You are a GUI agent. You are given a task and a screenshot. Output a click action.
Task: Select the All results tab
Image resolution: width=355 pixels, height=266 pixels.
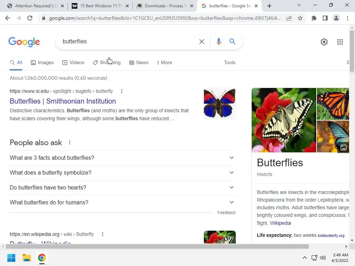pos(16,62)
